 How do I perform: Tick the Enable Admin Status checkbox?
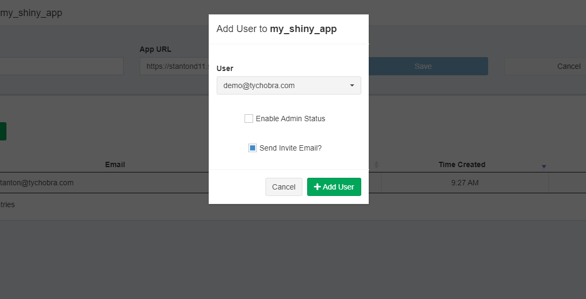(x=248, y=119)
